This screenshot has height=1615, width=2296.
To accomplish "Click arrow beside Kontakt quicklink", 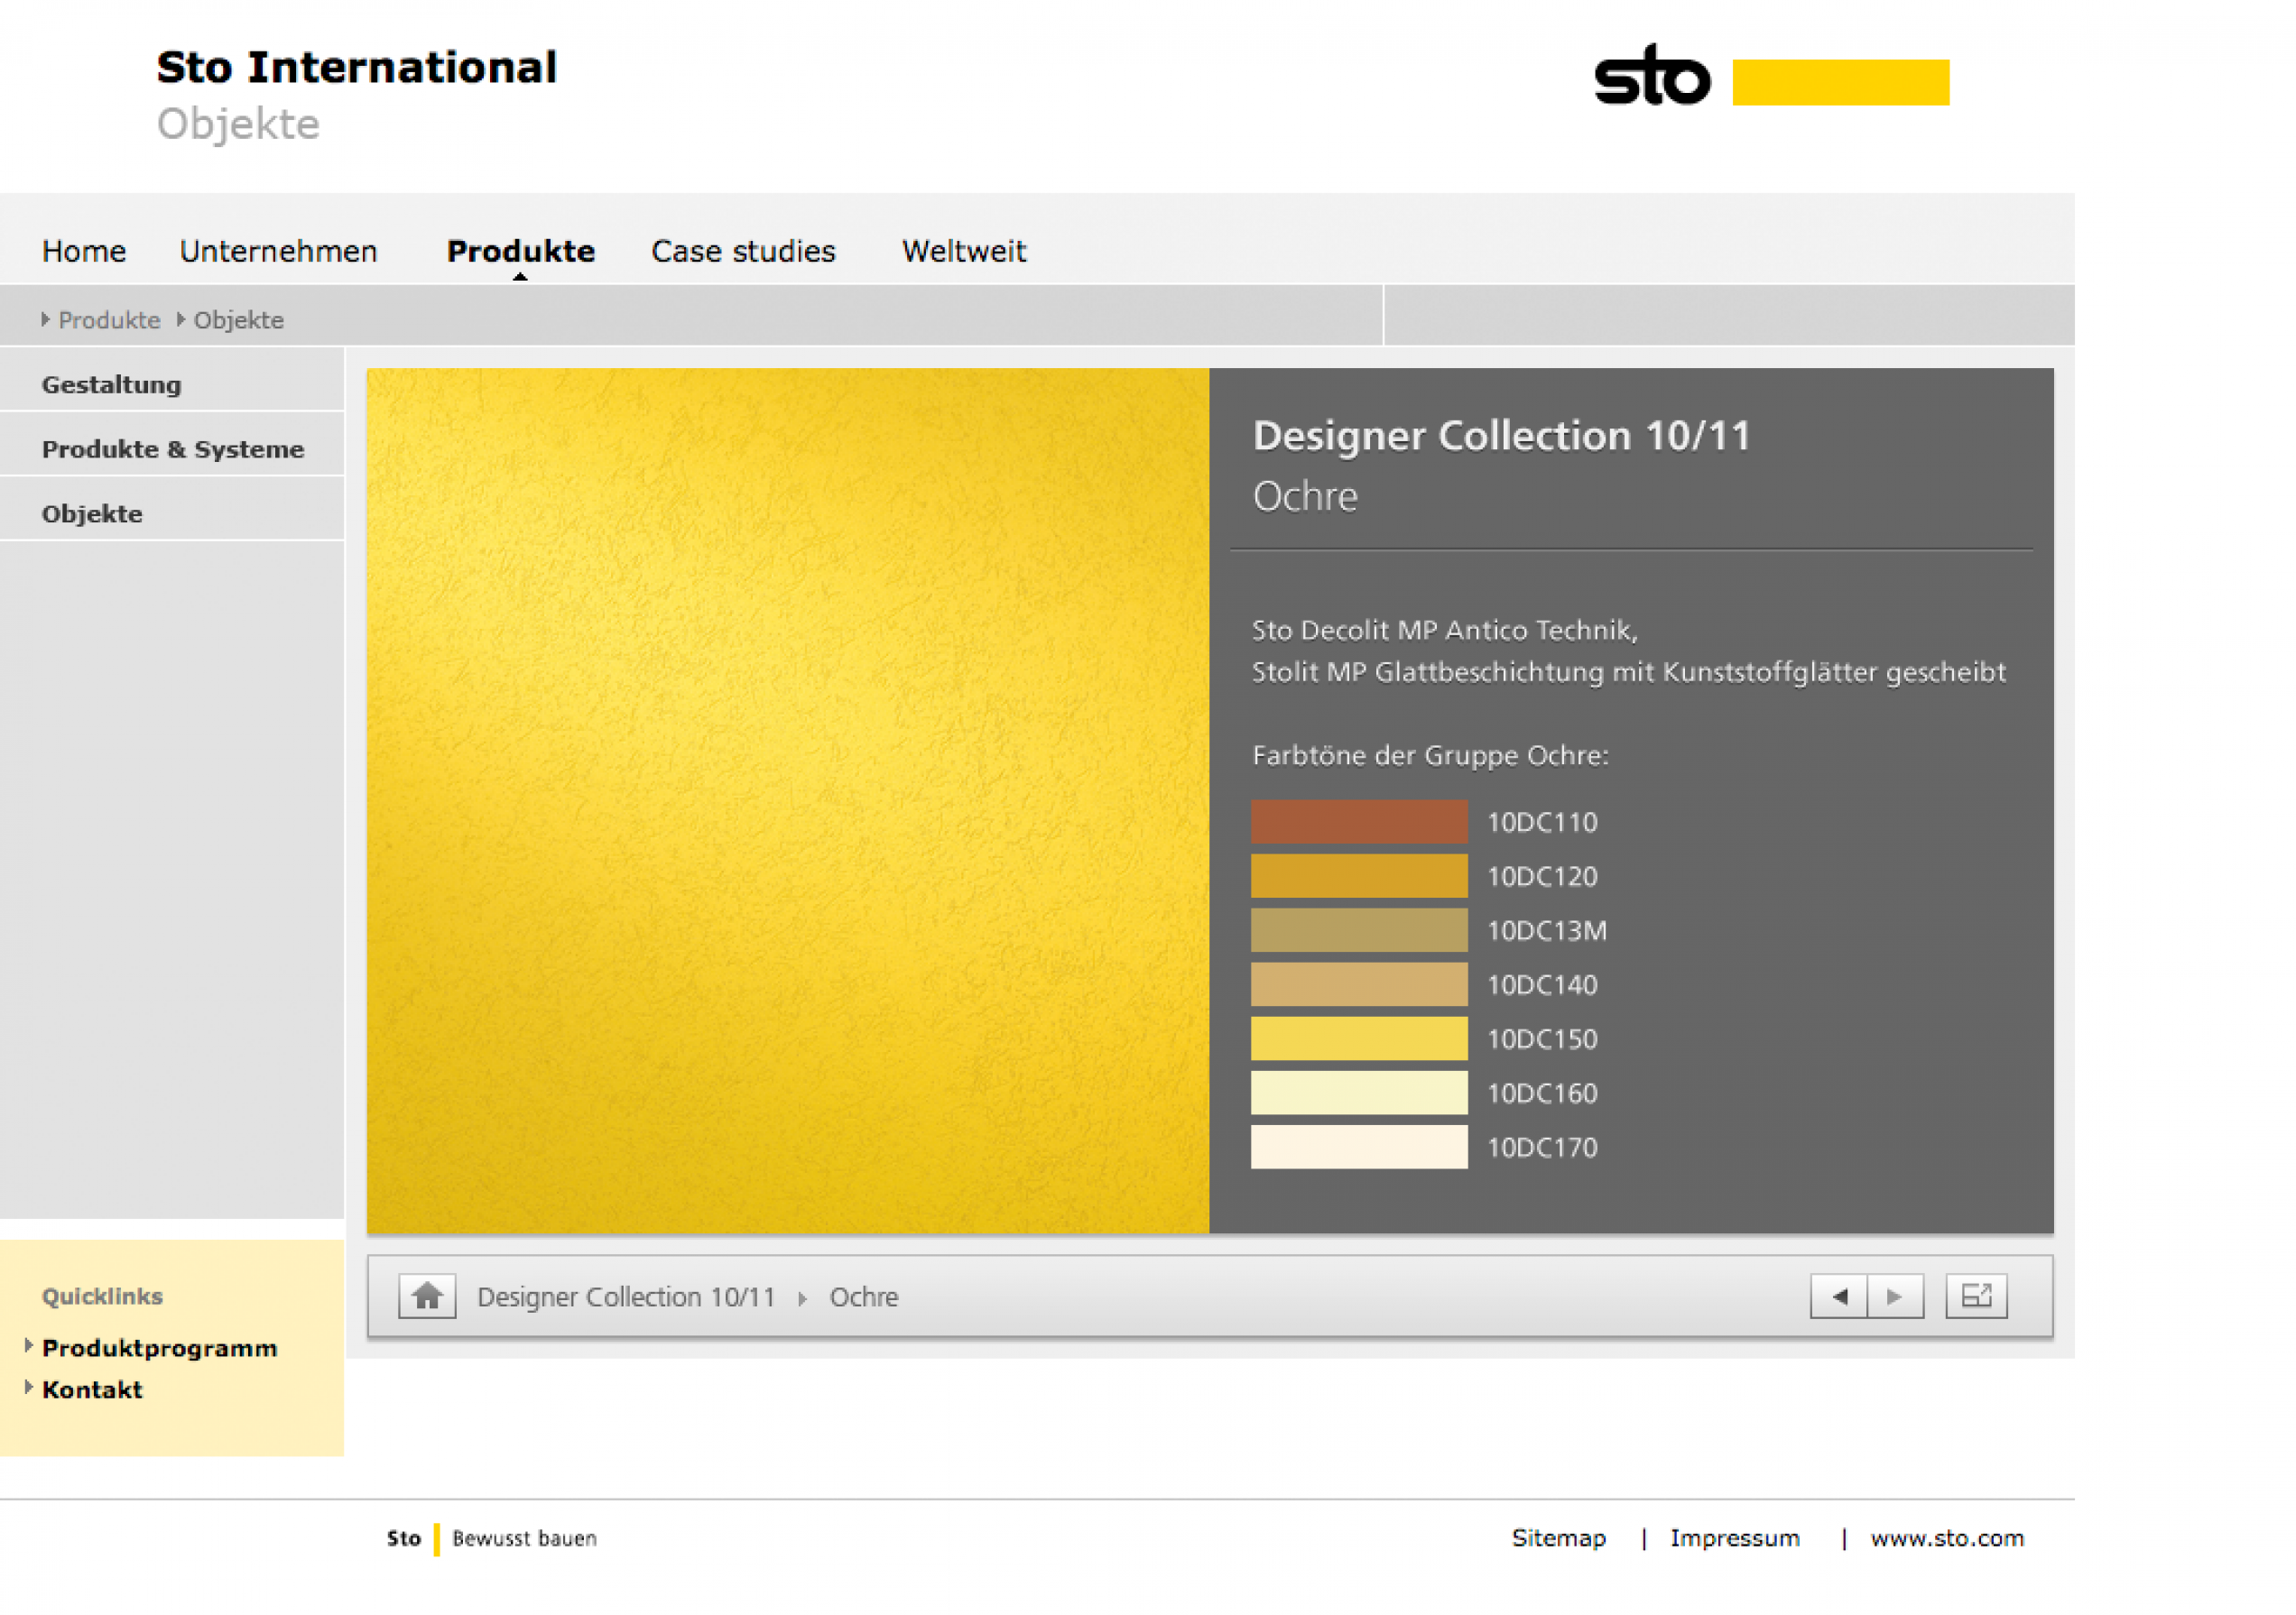I will pos(29,1387).
